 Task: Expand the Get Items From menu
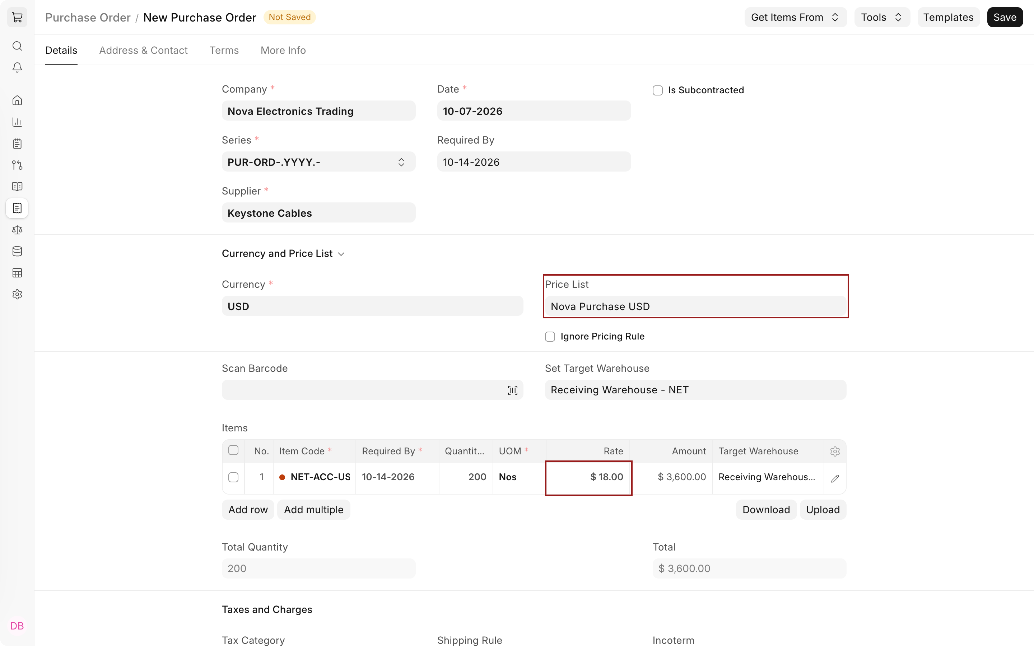795,18
